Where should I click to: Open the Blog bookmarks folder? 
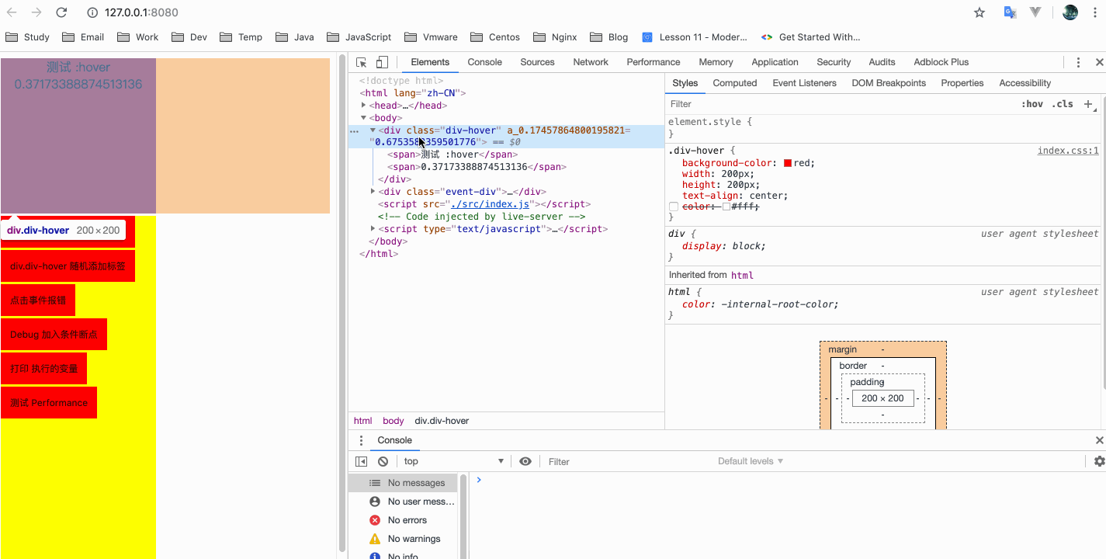point(609,37)
